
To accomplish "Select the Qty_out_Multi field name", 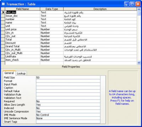I will coord(22,53).
